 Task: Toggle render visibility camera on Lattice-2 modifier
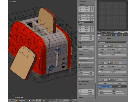coord(109,46)
